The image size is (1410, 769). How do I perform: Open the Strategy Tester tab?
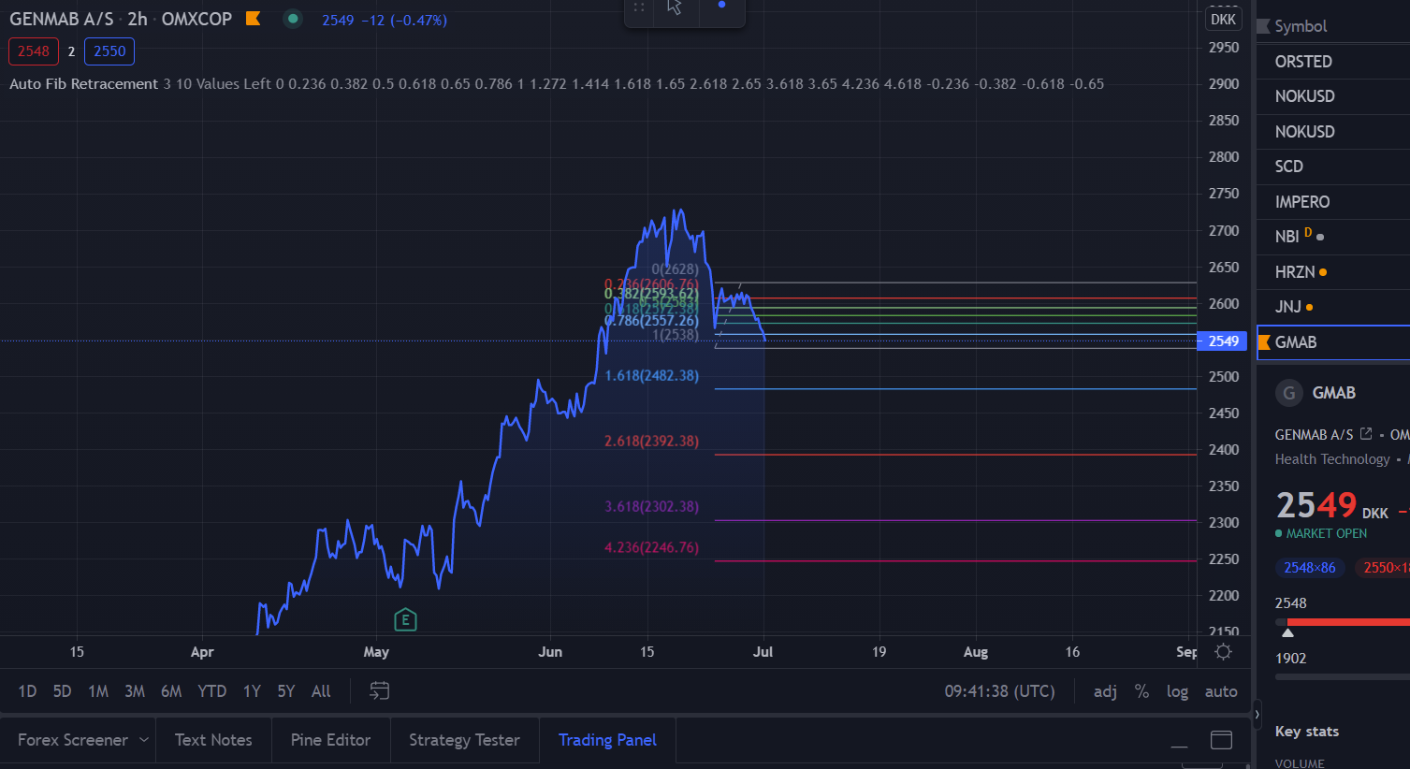point(464,740)
